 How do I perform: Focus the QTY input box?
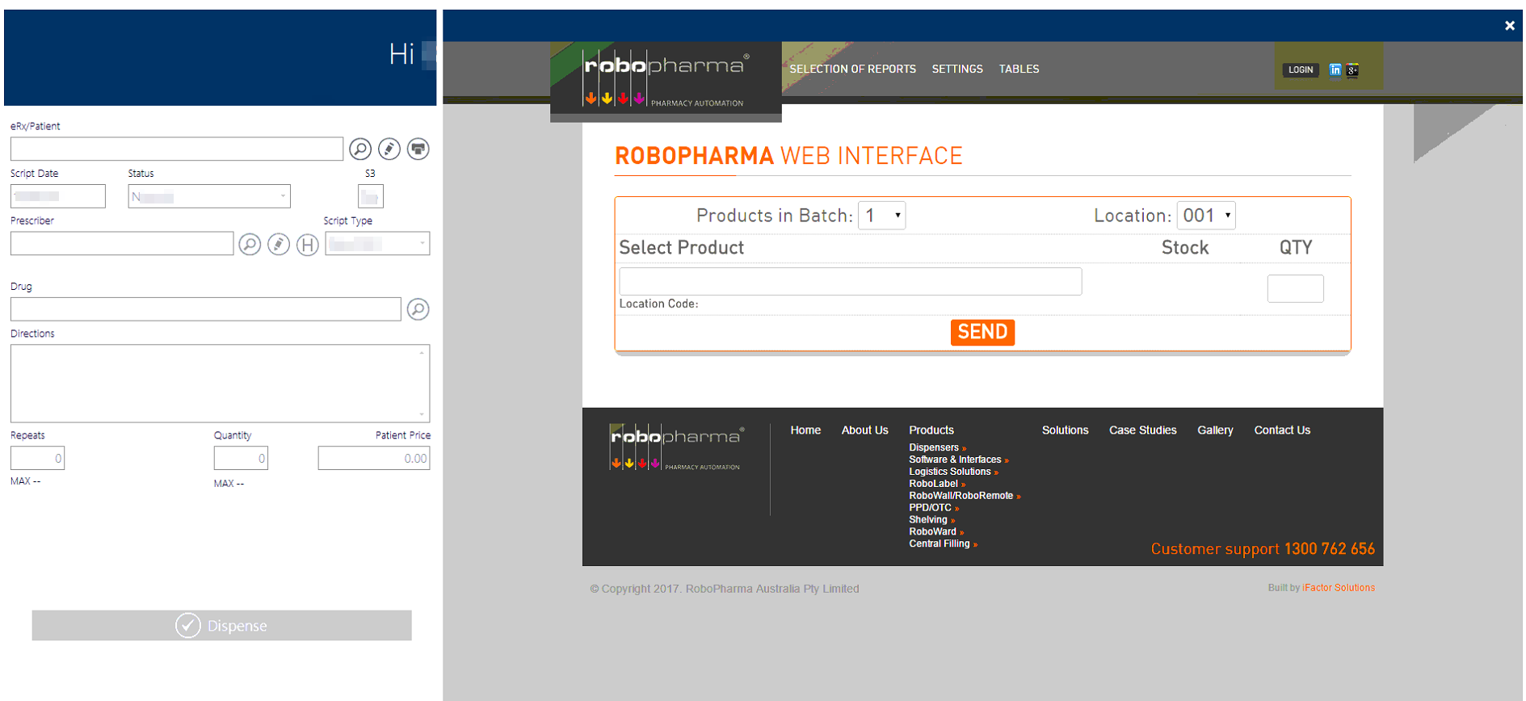click(1295, 288)
